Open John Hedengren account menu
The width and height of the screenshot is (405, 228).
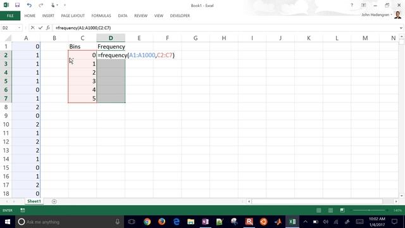pos(377,15)
